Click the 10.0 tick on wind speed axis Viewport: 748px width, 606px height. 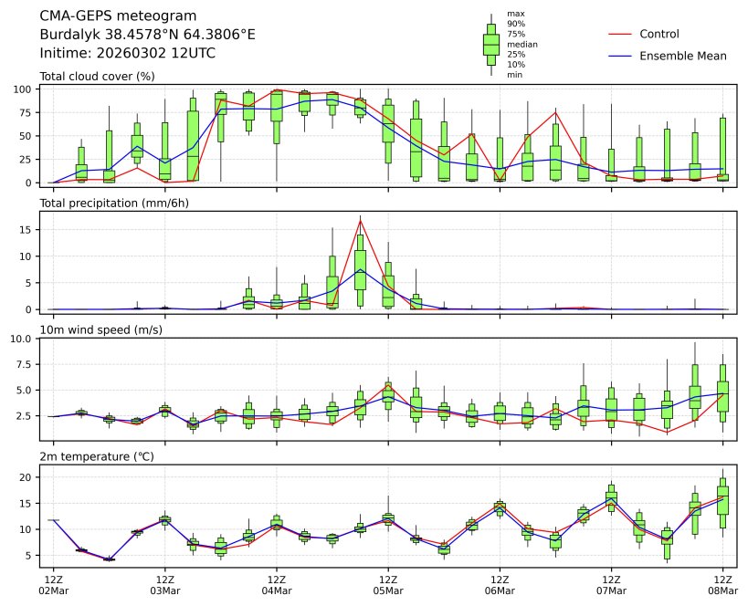tap(21, 339)
